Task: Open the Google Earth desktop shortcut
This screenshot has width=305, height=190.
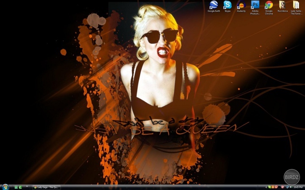Action: coord(213,6)
